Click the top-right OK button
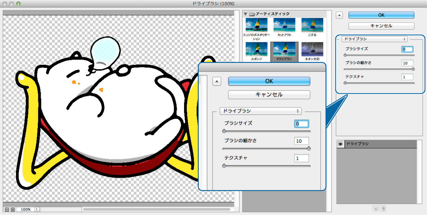The image size is (427, 215). [x=381, y=15]
